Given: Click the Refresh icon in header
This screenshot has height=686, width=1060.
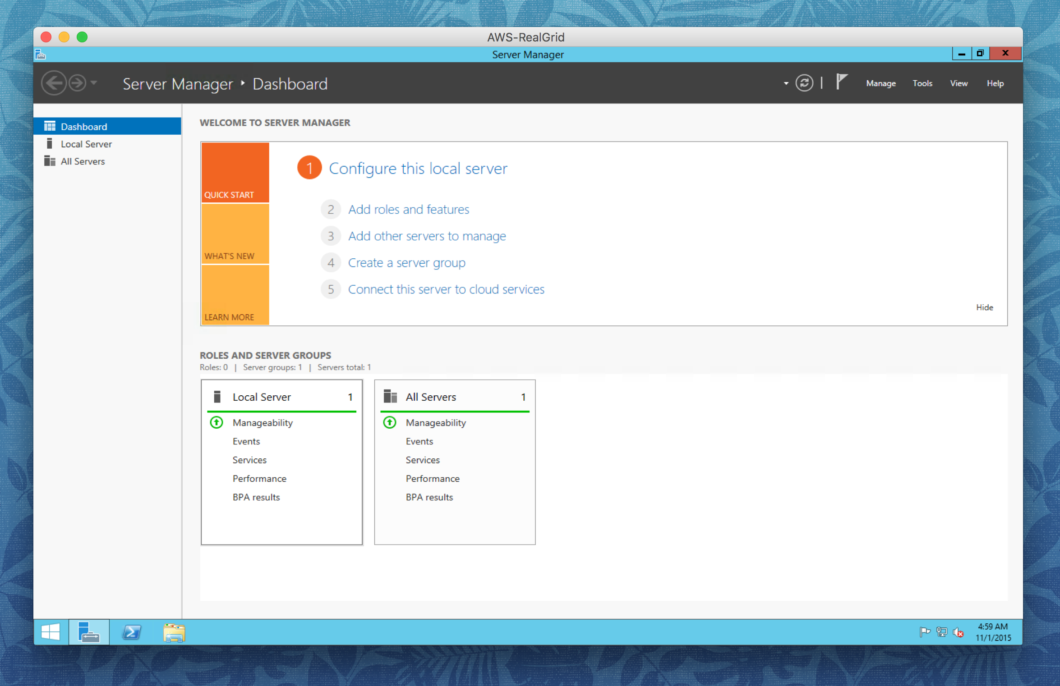Looking at the screenshot, I should pyautogui.click(x=804, y=83).
